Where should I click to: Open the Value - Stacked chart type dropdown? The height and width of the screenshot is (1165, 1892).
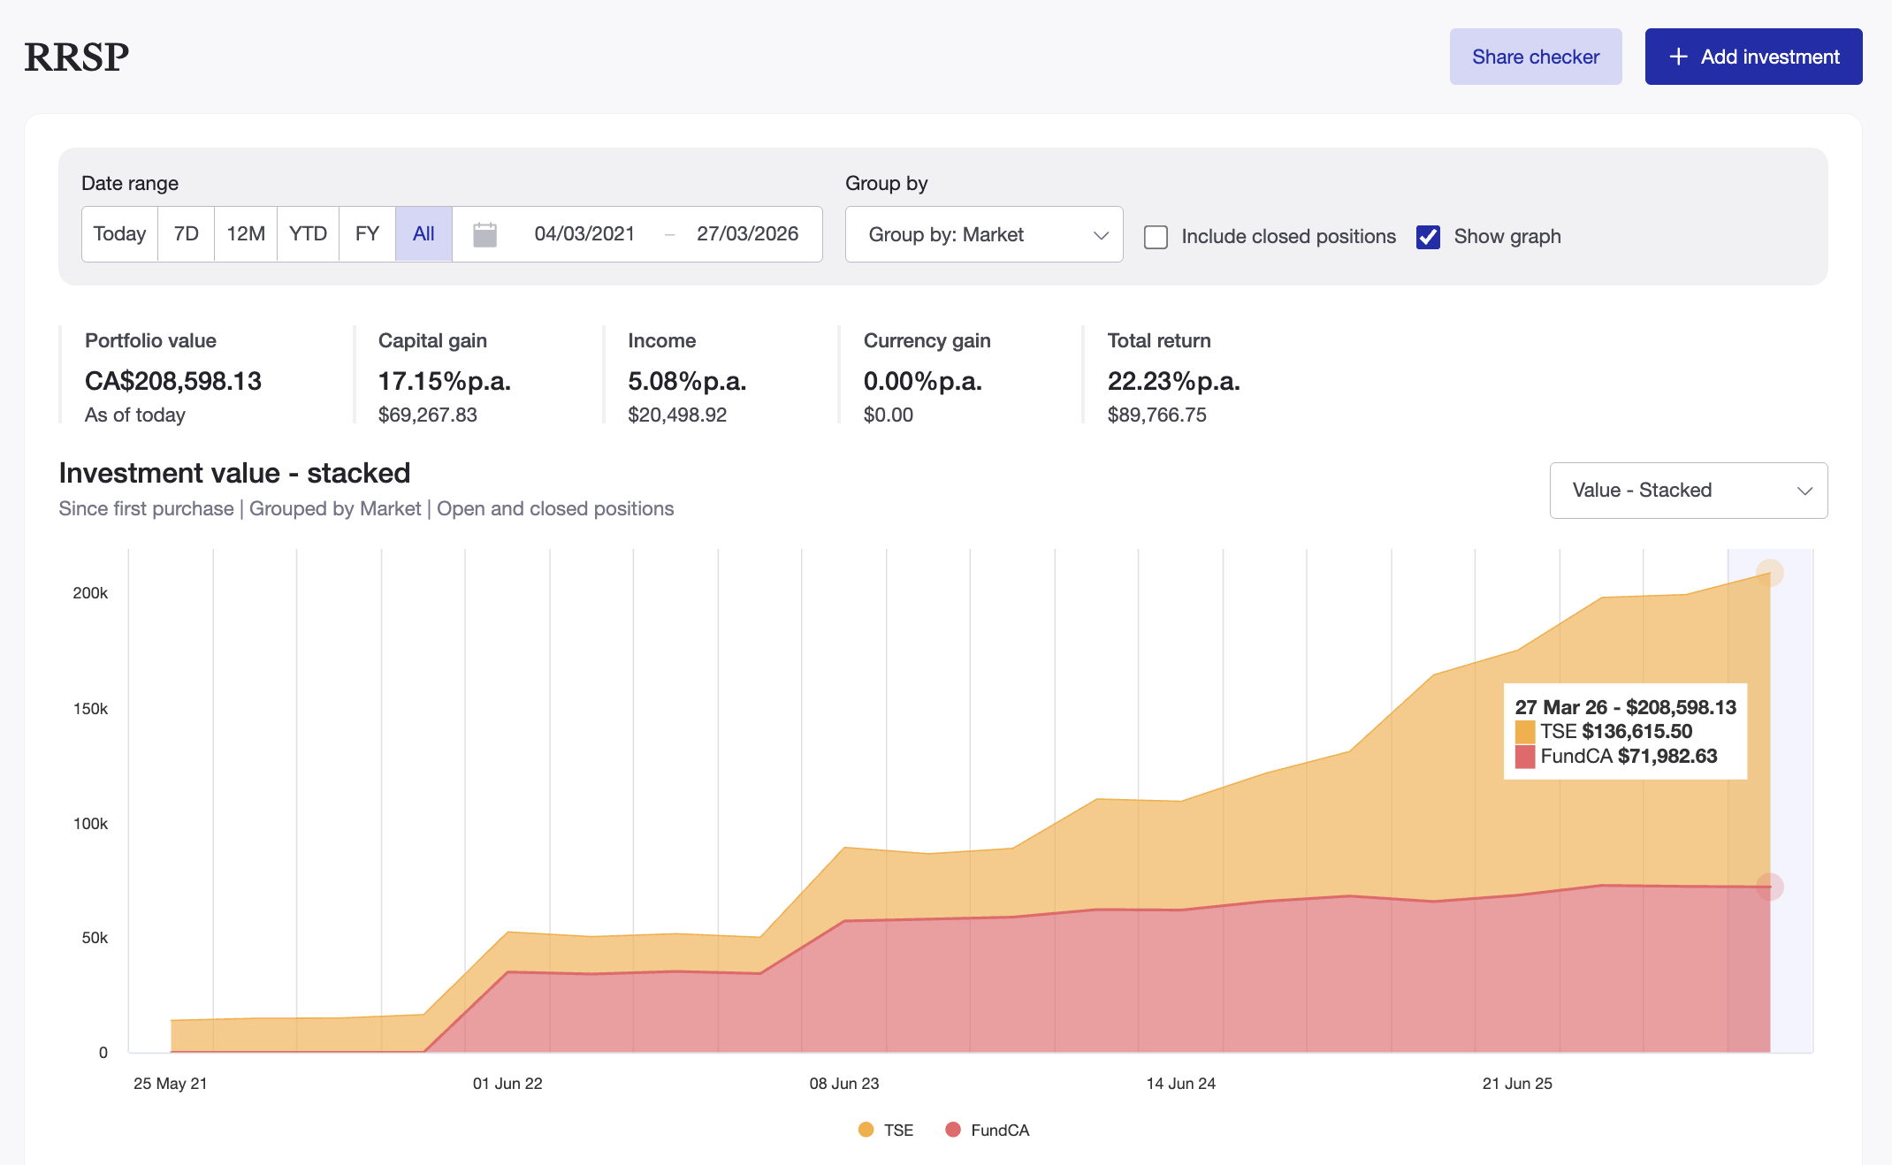tap(1688, 491)
